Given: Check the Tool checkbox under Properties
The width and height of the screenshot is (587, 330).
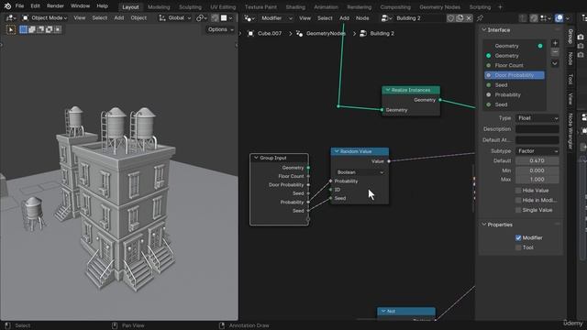Looking at the screenshot, I should (x=518, y=247).
